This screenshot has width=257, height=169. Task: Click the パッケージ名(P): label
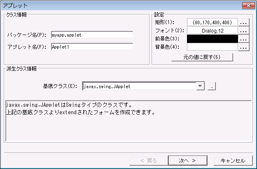click(x=27, y=35)
